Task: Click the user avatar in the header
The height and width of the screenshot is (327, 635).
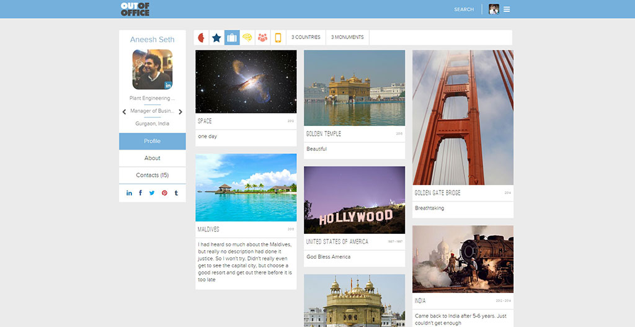Action: coord(494,9)
